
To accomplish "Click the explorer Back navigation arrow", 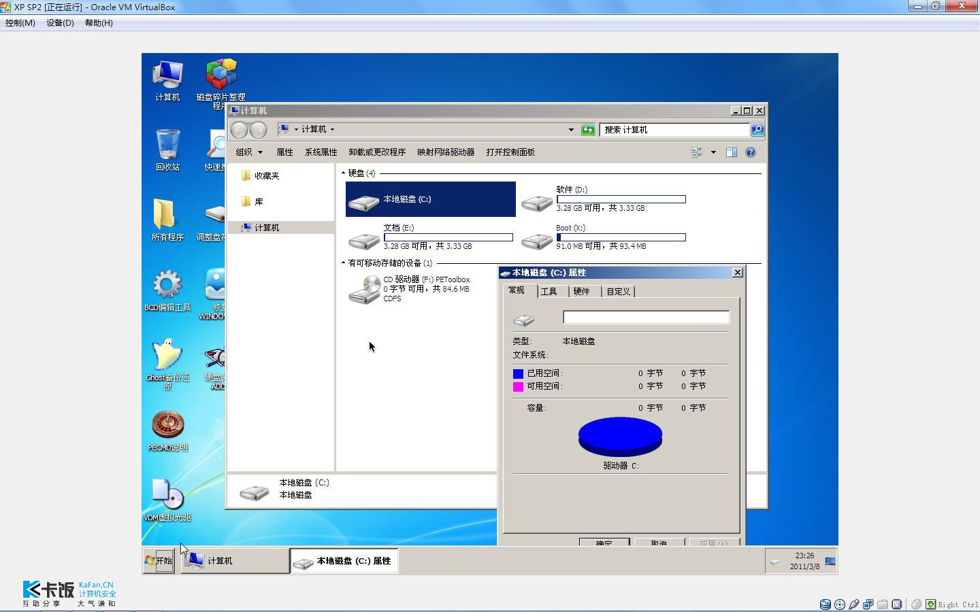I will pos(239,129).
